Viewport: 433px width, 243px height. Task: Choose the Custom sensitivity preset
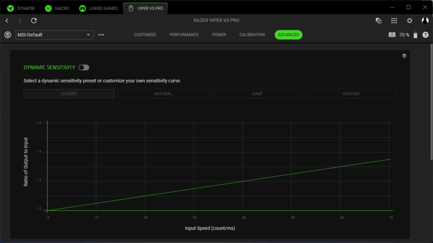351,94
